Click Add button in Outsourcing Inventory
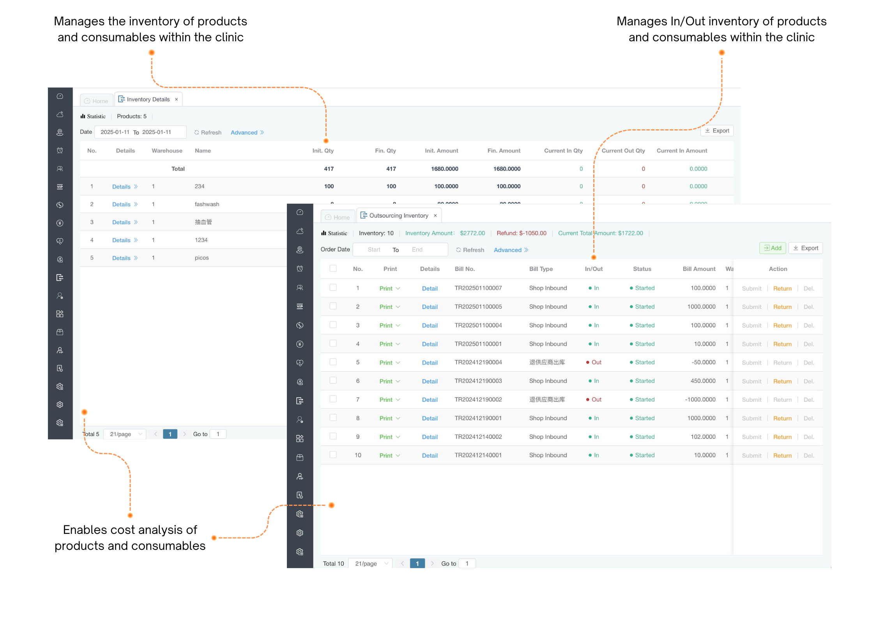The height and width of the screenshot is (618, 875). coord(772,248)
